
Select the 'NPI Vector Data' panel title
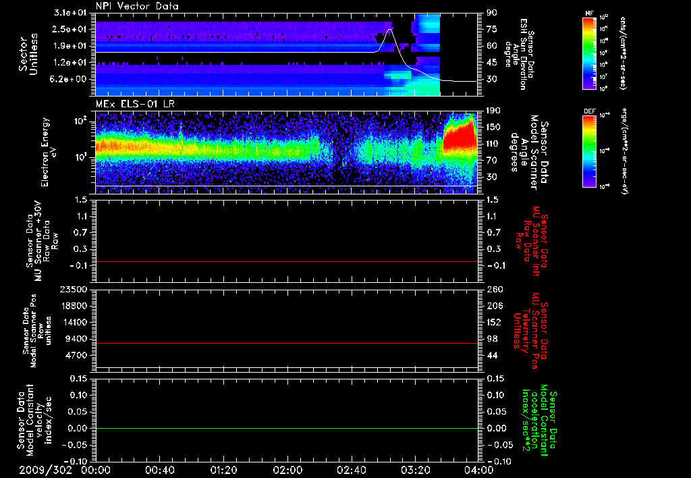[138, 6]
